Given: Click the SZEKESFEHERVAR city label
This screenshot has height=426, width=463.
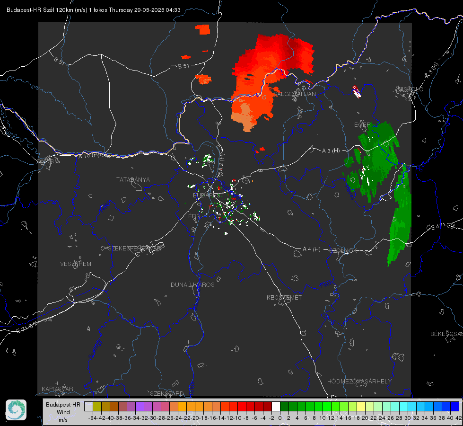Looking at the screenshot, I should (x=134, y=248).
